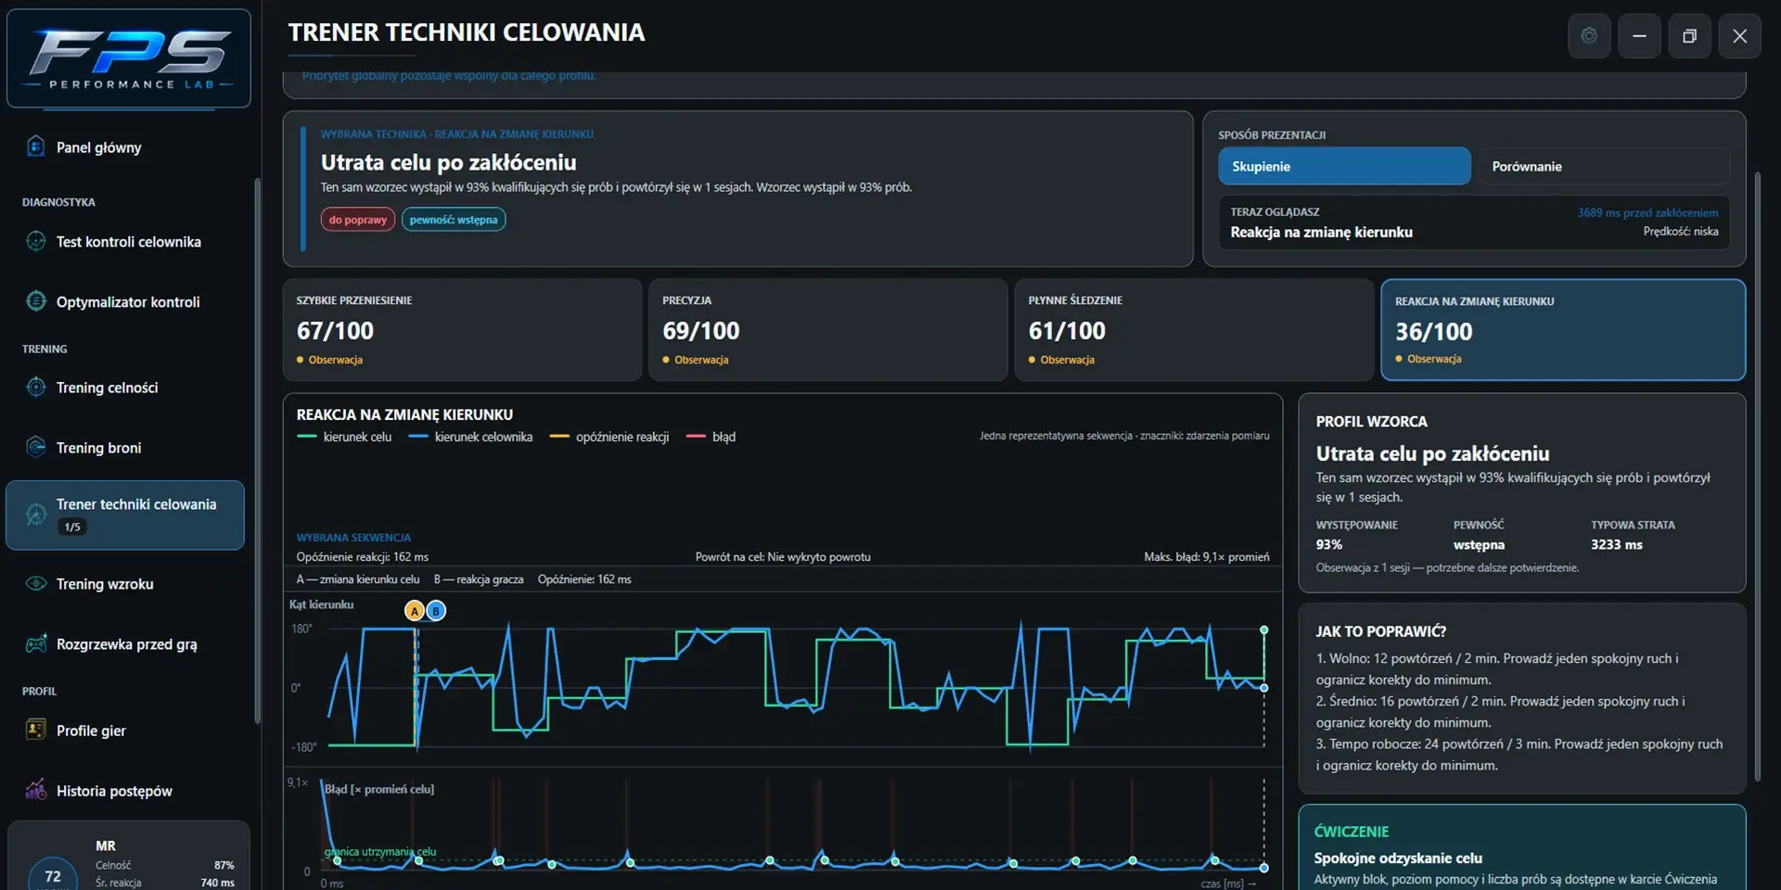Open Profile gier entry
The height and width of the screenshot is (890, 1781).
[x=125, y=730]
